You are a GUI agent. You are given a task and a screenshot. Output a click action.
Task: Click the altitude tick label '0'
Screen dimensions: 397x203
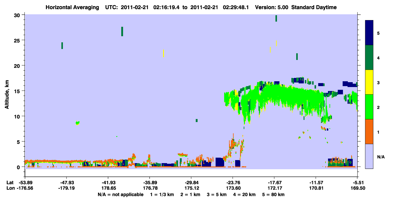pos(19,167)
